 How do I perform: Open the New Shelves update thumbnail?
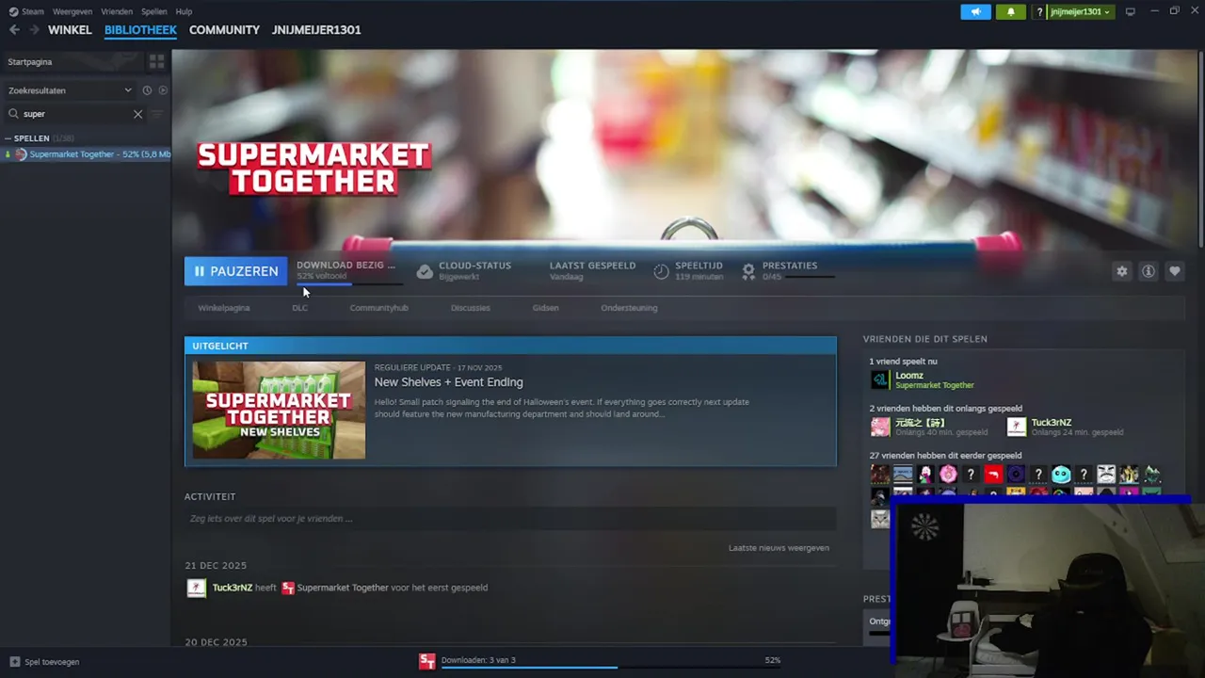pos(279,411)
